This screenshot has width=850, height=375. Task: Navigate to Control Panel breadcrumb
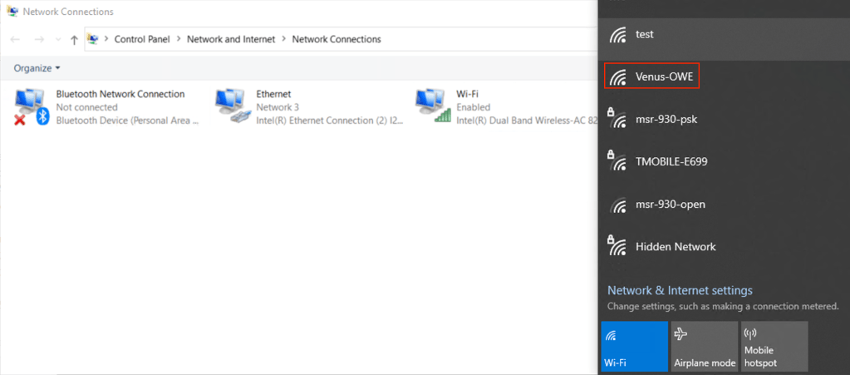point(141,39)
